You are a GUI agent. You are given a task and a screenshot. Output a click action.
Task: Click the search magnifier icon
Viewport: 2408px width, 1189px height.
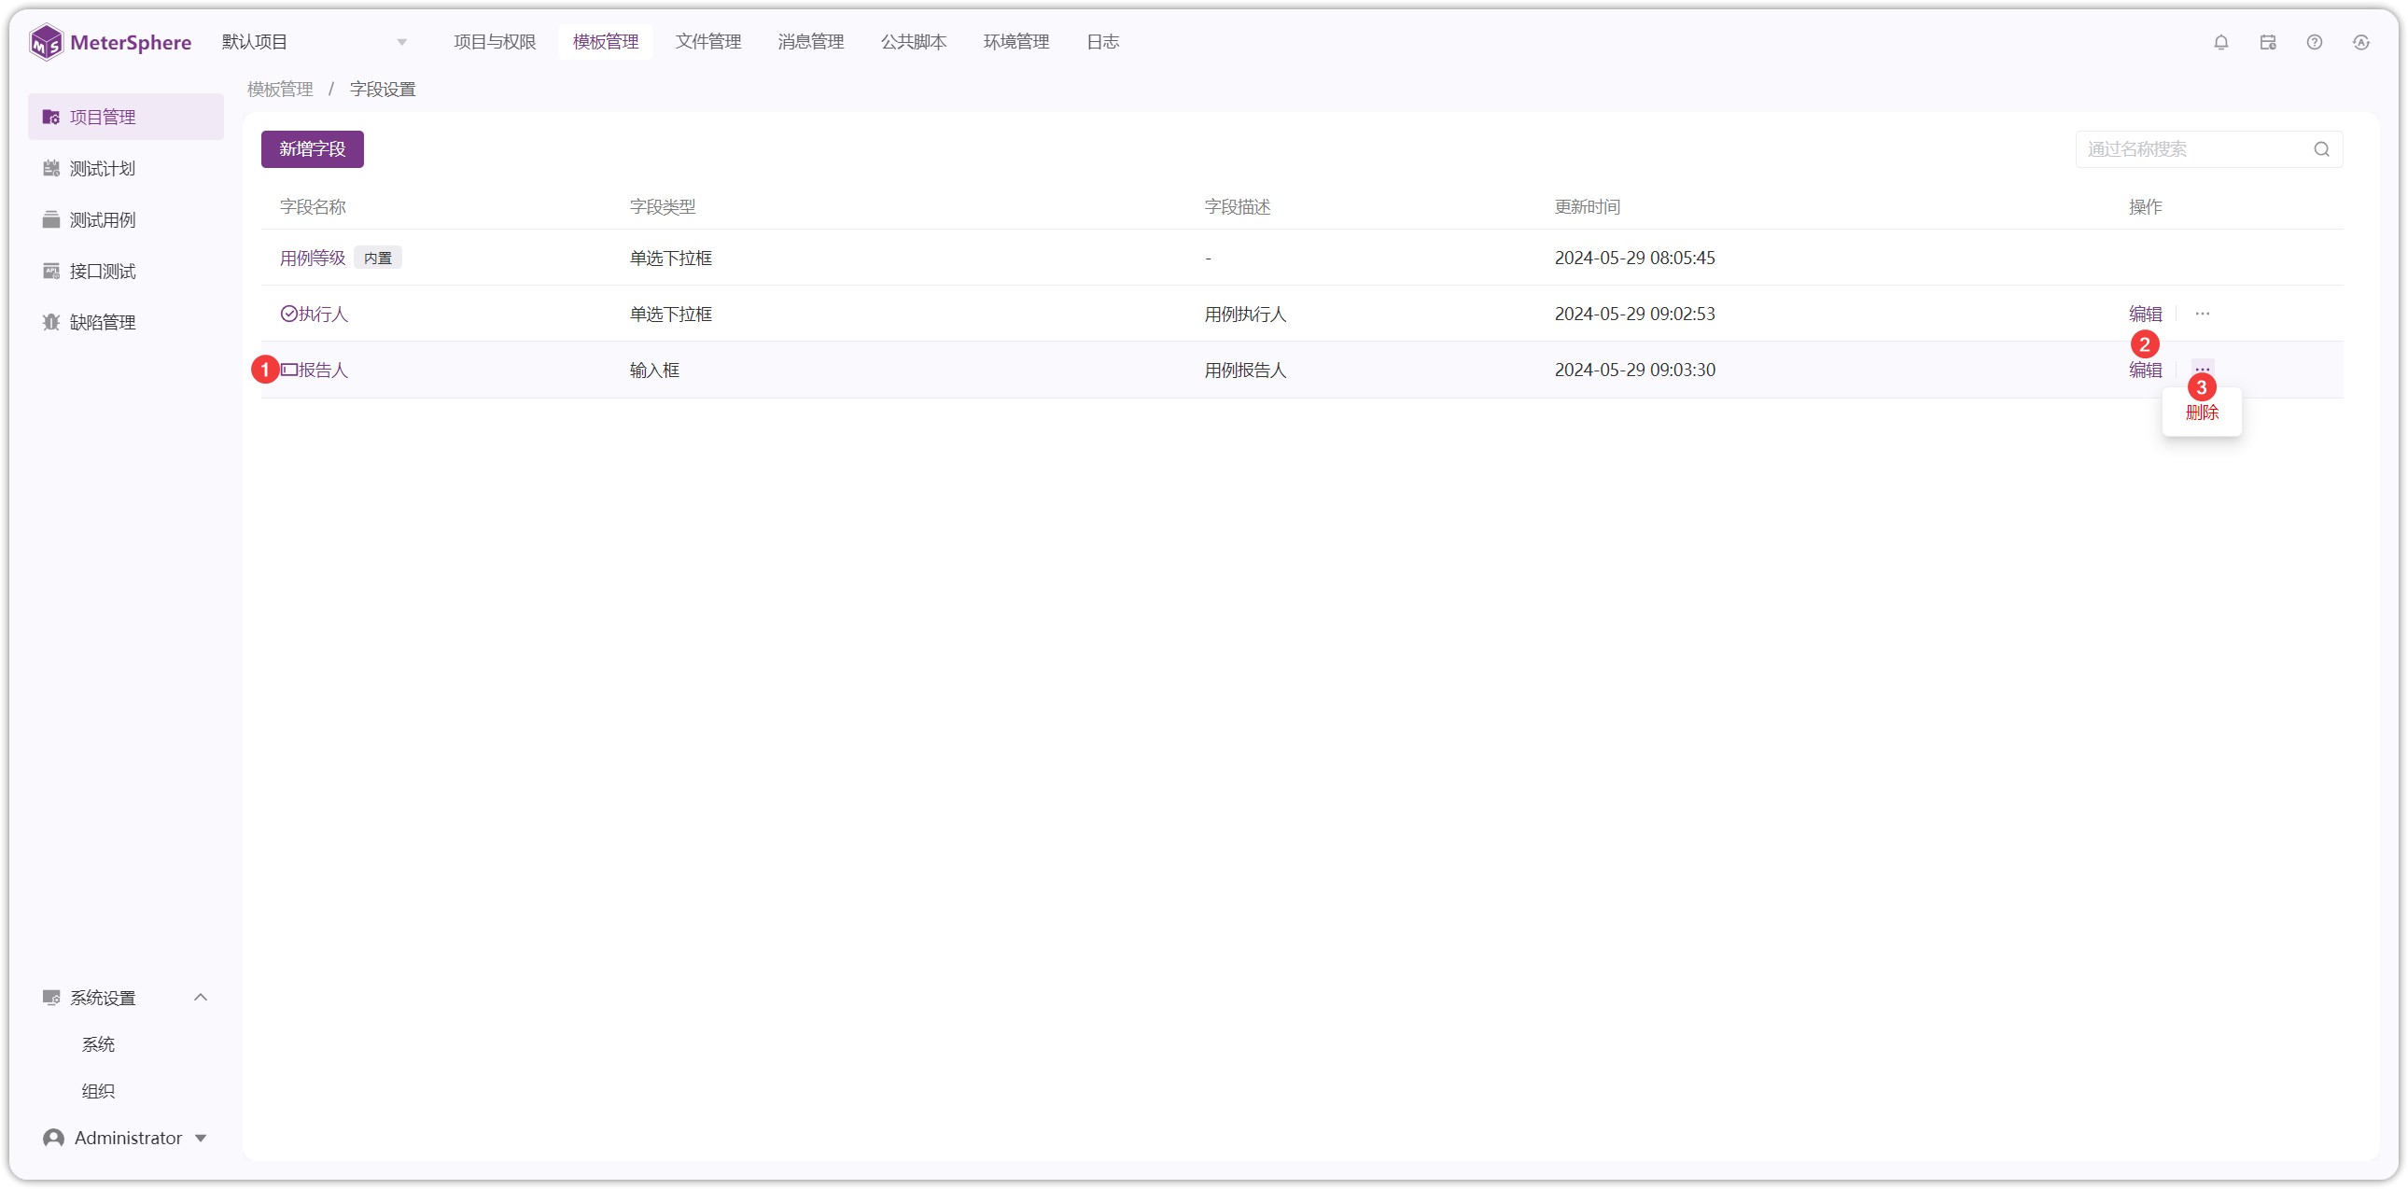click(2322, 149)
